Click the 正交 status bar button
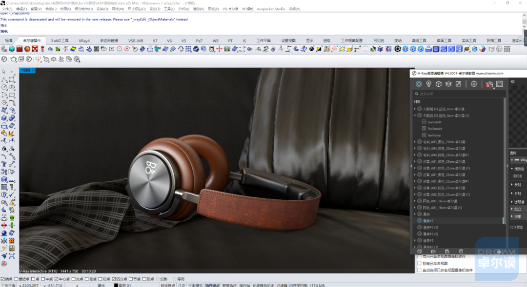This screenshot has height=287, width=527. 182,286
